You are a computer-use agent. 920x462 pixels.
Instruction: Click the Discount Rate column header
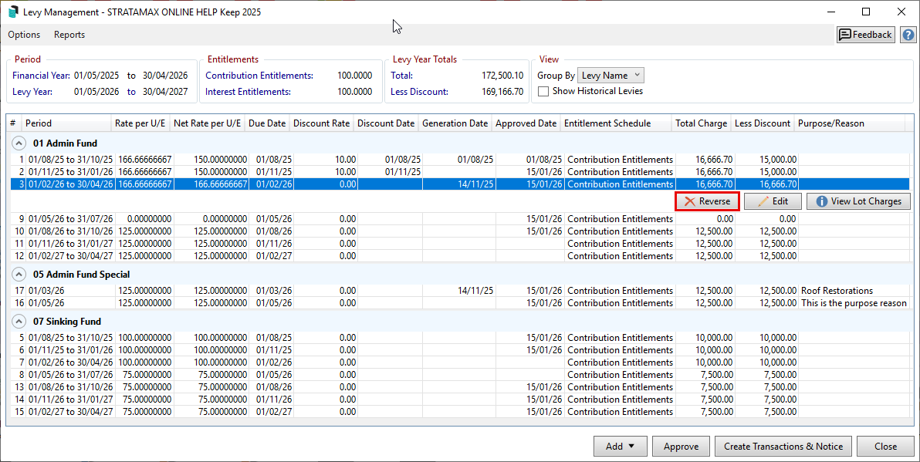click(x=321, y=123)
